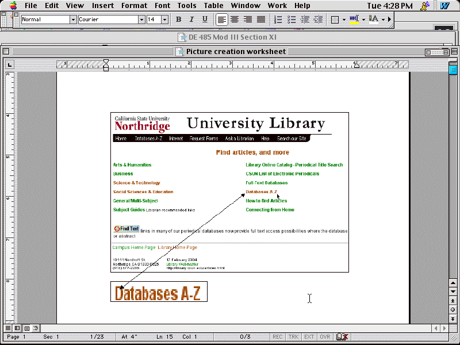Click the Subject Guides link

click(x=129, y=210)
